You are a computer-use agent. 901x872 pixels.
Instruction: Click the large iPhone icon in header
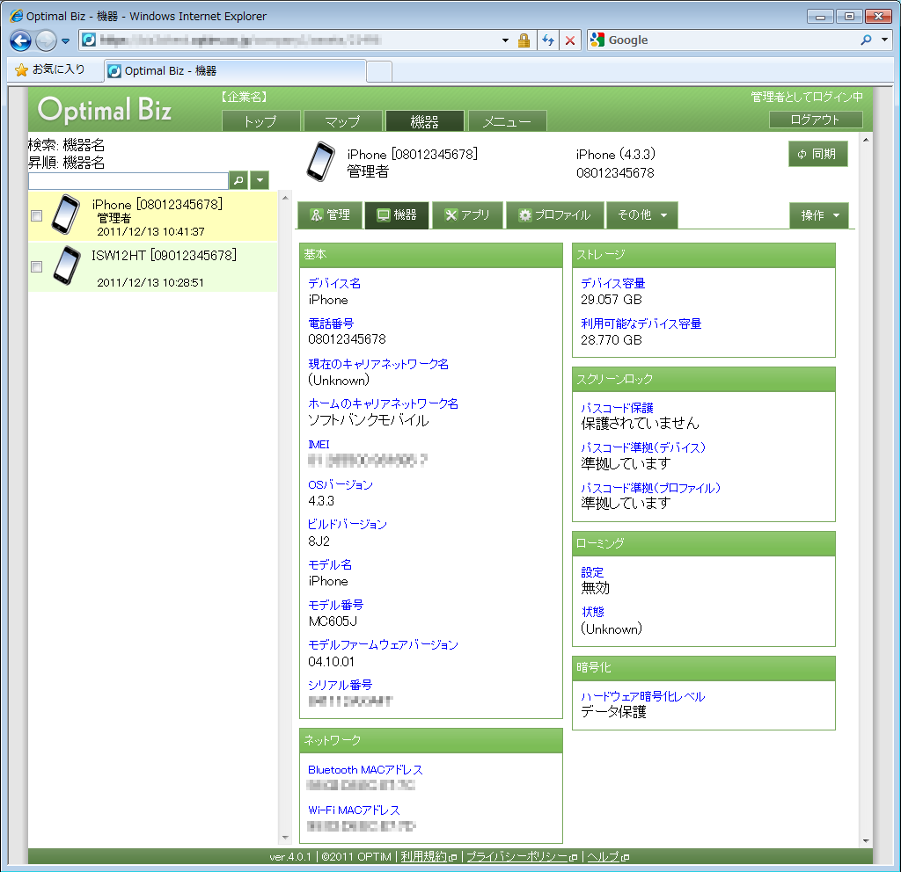point(320,162)
